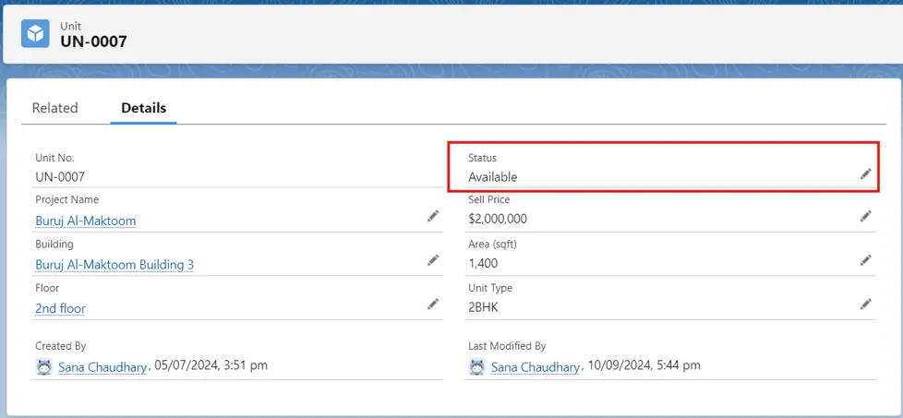Click the Last Modified By user avatar
Screen dimensions: 903x418
click(x=476, y=366)
